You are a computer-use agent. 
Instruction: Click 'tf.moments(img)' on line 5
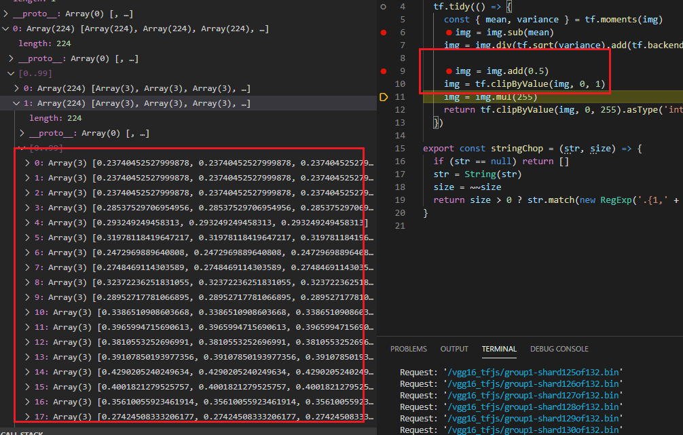click(x=624, y=20)
